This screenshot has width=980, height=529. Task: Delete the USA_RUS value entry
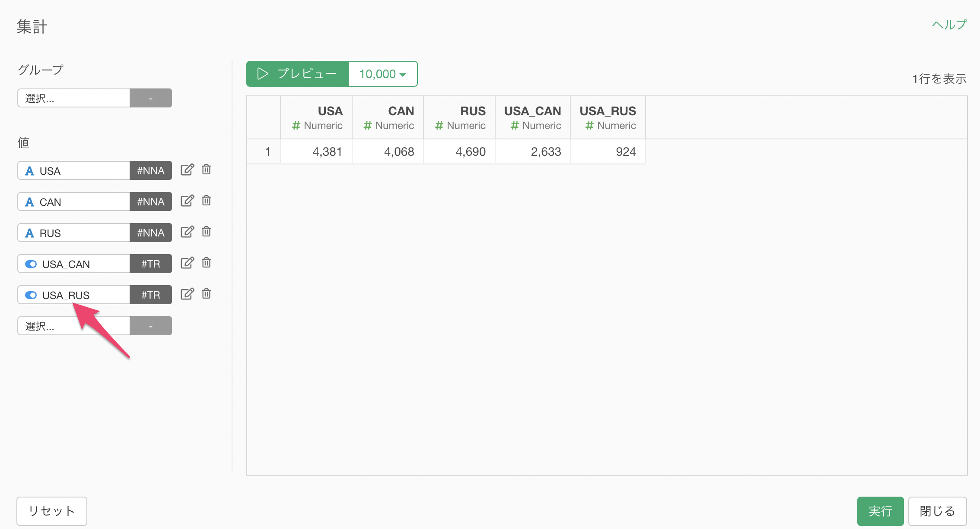[x=207, y=294]
